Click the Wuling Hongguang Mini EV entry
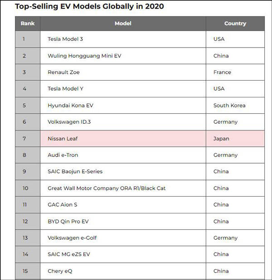Viewport: 272px width, 280px height. (x=84, y=56)
